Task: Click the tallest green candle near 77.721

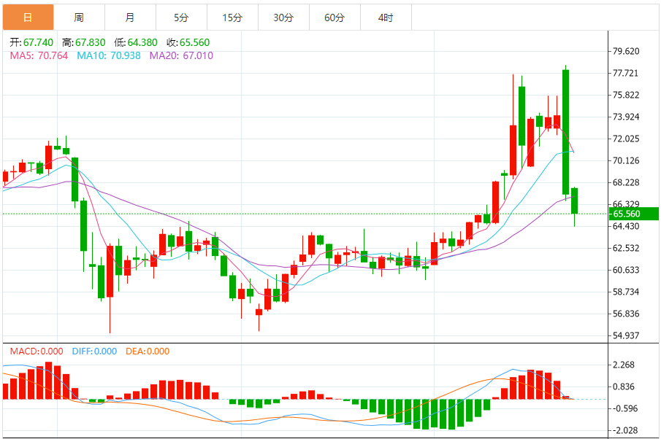Action: pos(566,132)
